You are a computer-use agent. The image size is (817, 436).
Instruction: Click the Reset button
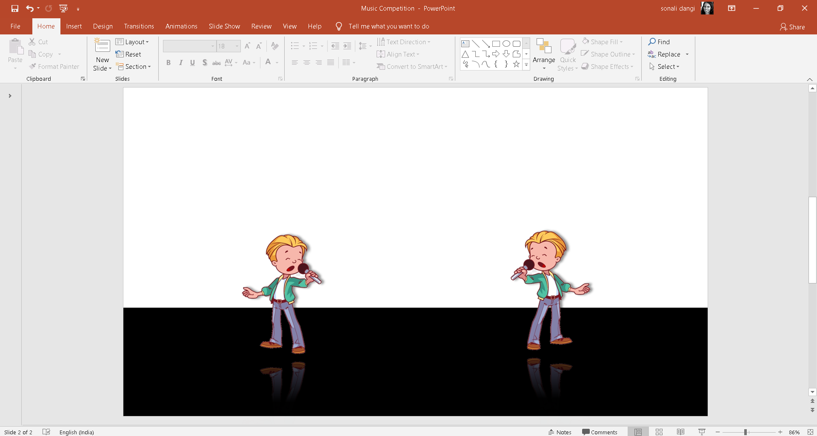pos(129,54)
